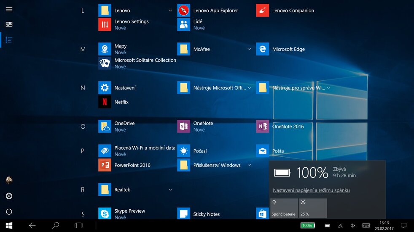Click the power icon in sidebar

[x=9, y=211]
